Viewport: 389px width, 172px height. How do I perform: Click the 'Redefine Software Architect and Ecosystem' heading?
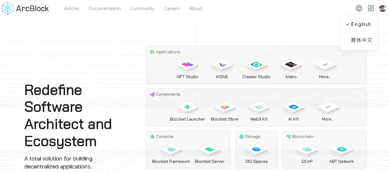[x=68, y=115]
